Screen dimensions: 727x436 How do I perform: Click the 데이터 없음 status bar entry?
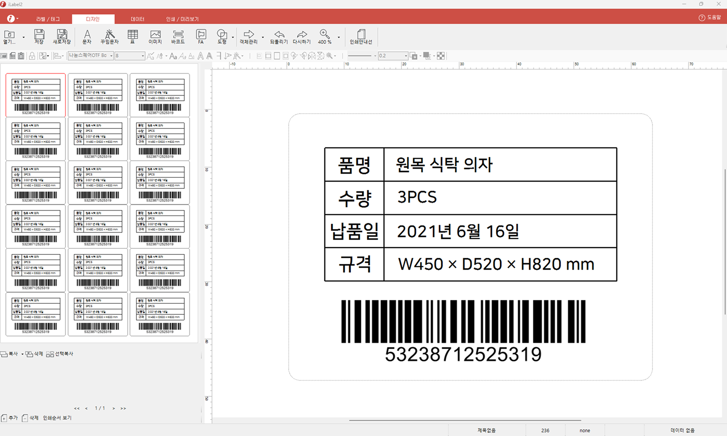(x=683, y=430)
